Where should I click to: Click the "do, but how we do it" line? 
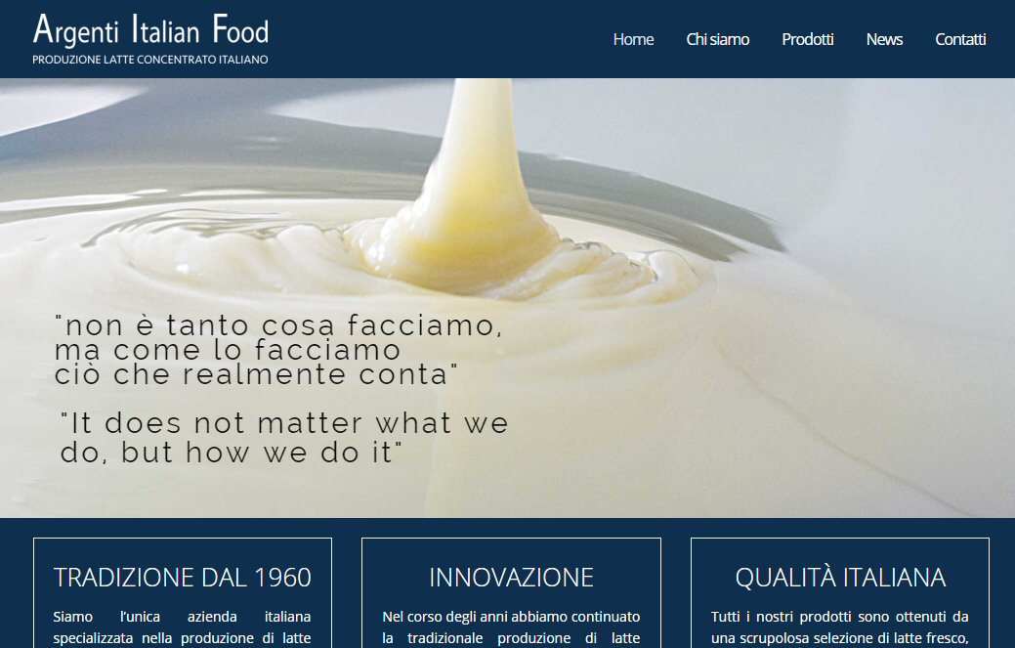(x=232, y=453)
